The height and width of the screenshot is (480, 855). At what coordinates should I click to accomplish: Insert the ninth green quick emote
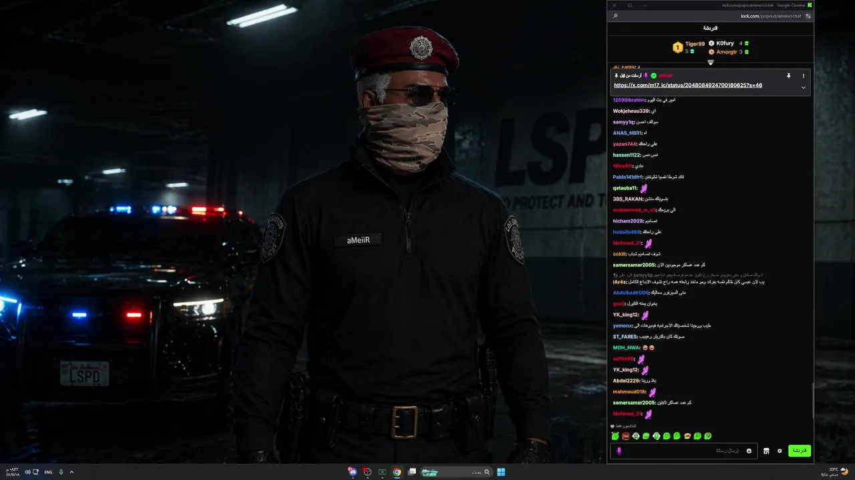coord(697,436)
